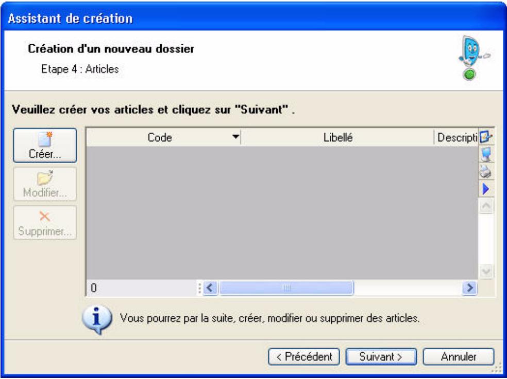Click the blue play arrow icon
The height and width of the screenshot is (379, 507).
486,189
